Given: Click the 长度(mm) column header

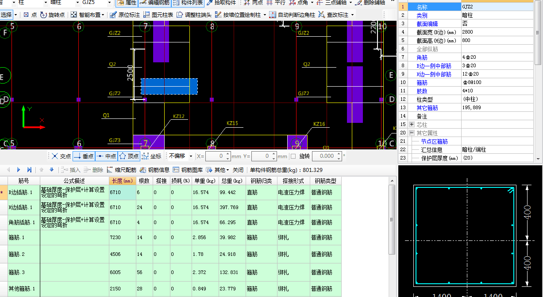Looking at the screenshot, I should pyautogui.click(x=122, y=181).
